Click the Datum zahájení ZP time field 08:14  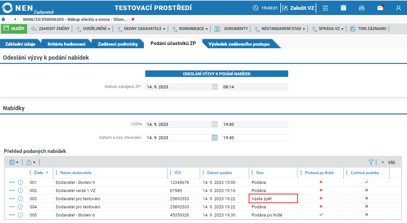tap(255, 87)
